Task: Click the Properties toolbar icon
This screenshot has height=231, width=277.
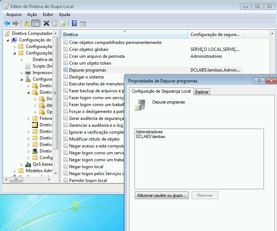Action: 55,23
